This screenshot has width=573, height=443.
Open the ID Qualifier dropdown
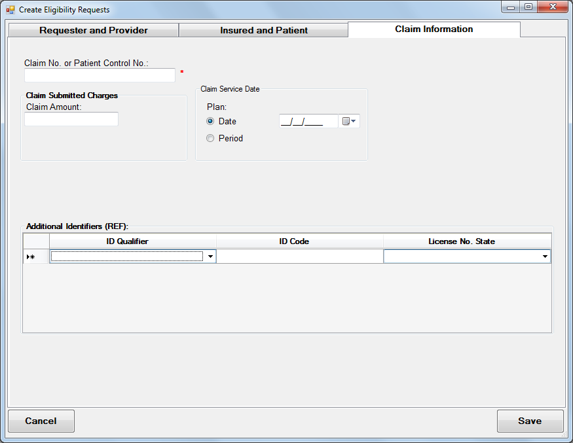pos(210,257)
